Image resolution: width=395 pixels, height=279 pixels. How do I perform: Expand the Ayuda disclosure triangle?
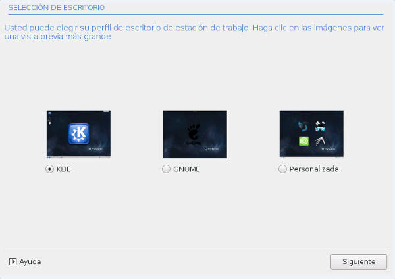click(x=13, y=262)
